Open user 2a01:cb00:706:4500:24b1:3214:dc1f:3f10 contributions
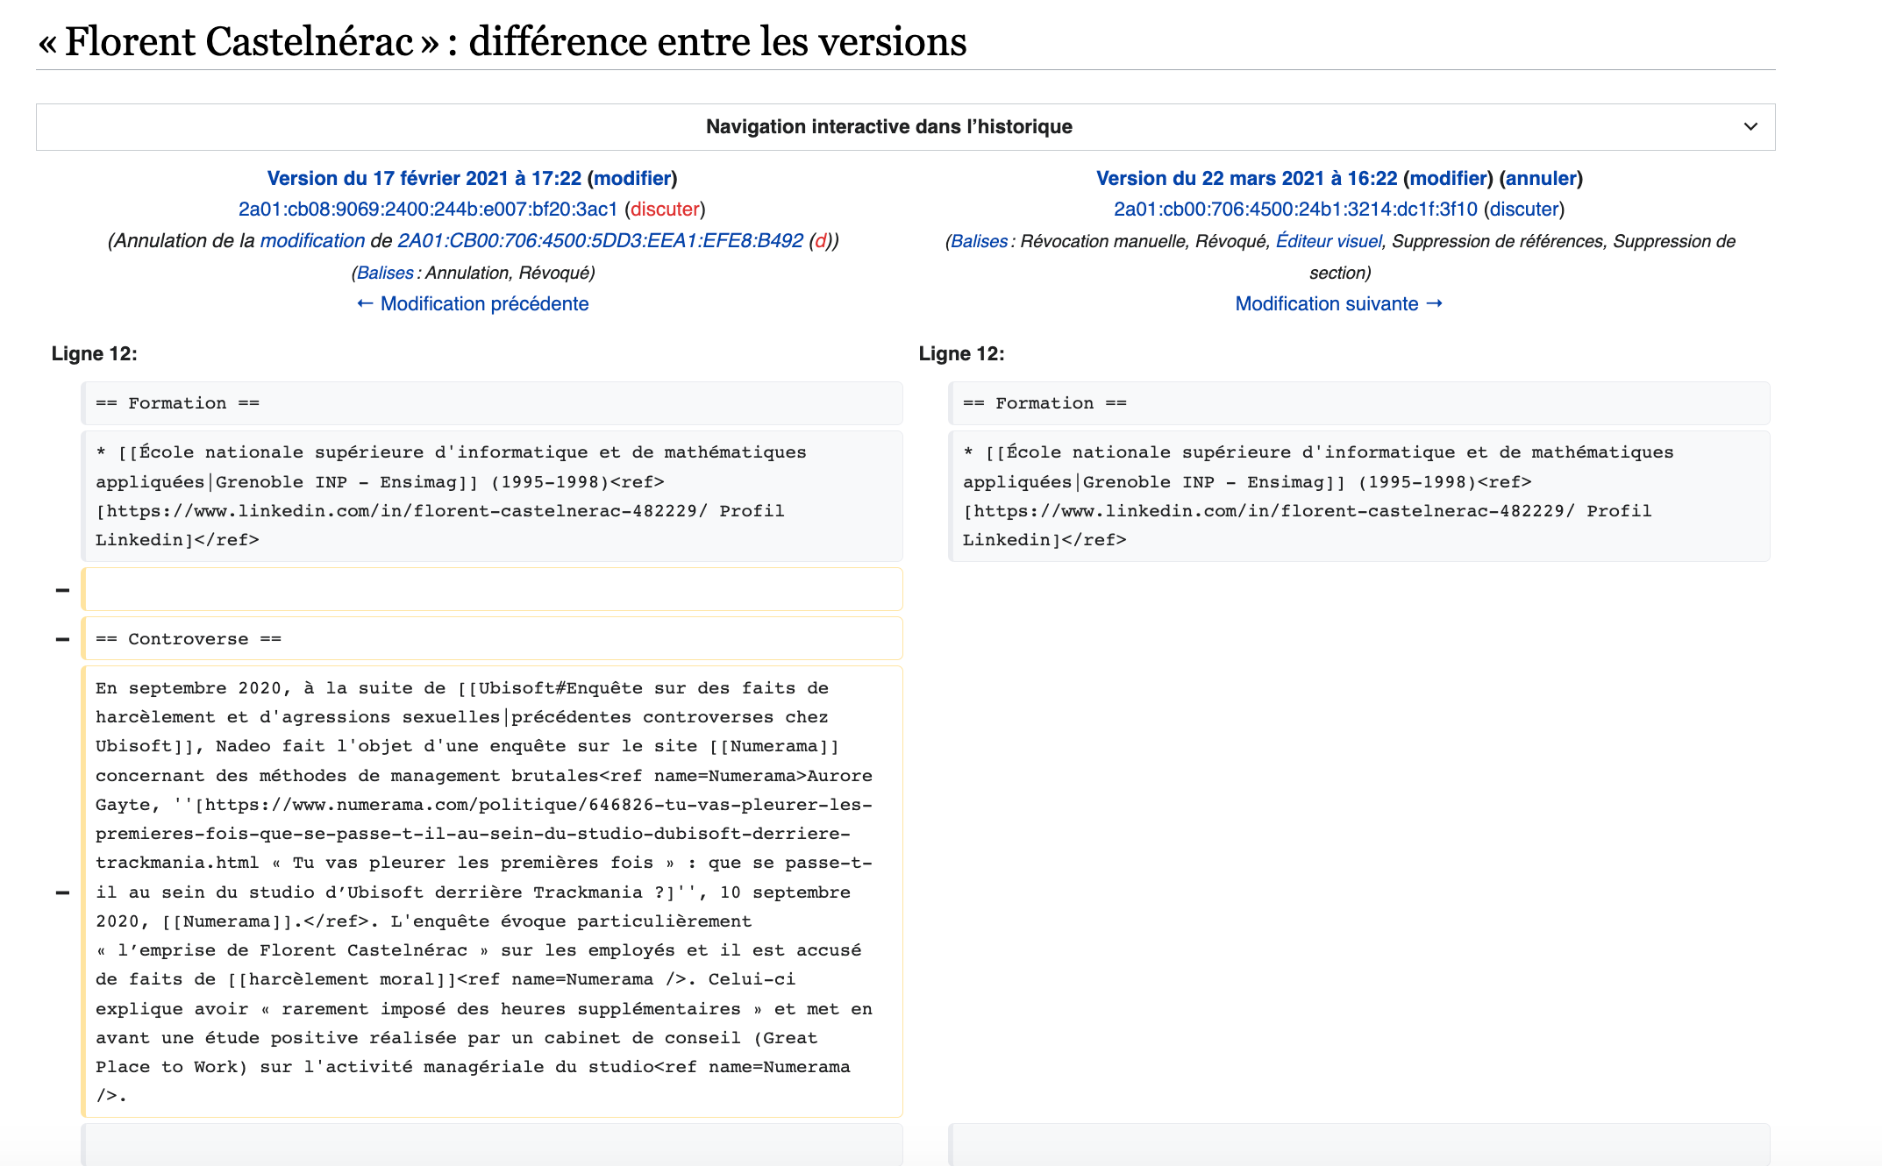 [1295, 209]
